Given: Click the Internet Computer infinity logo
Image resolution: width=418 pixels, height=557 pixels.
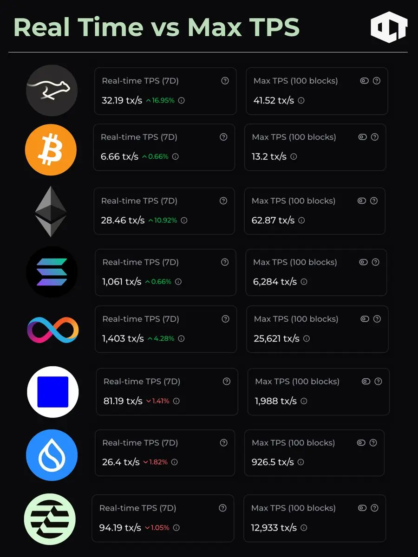Looking at the screenshot, I should (52, 330).
